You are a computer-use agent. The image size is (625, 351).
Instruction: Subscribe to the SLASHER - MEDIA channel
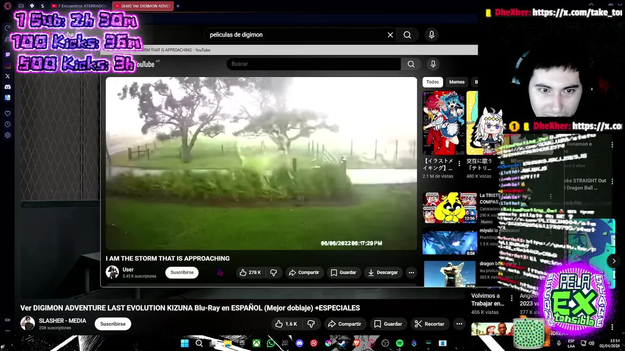(113, 324)
